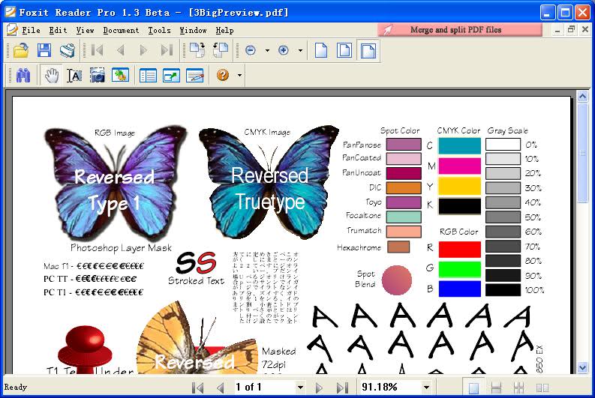The image size is (595, 398).
Task: Minimize the inner document window
Action: [x=557, y=30]
